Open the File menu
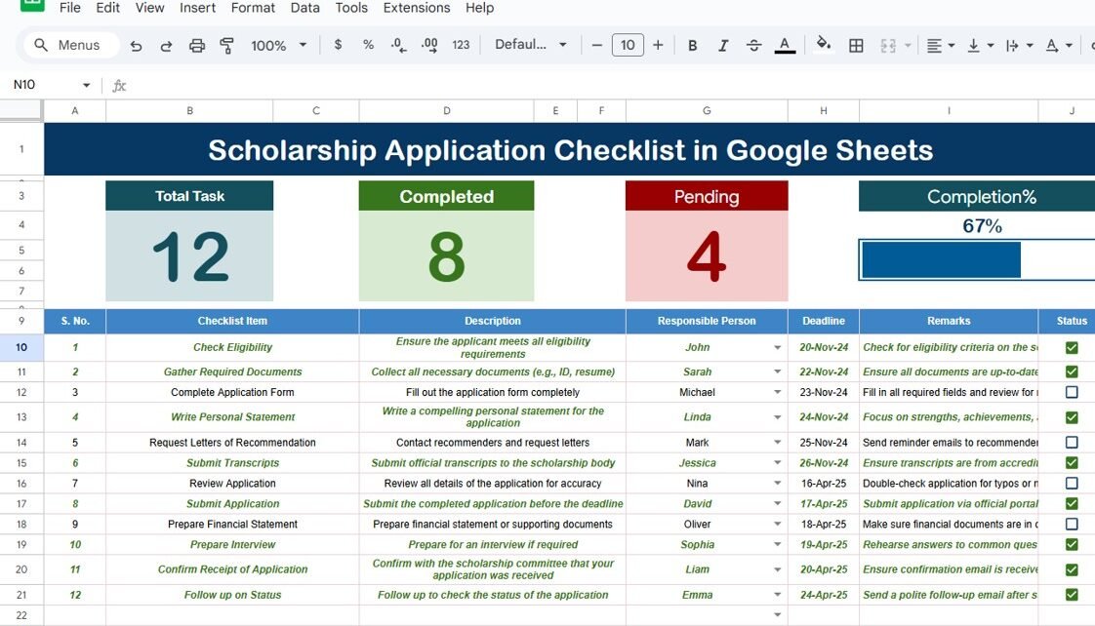The width and height of the screenshot is (1095, 626). tap(70, 8)
